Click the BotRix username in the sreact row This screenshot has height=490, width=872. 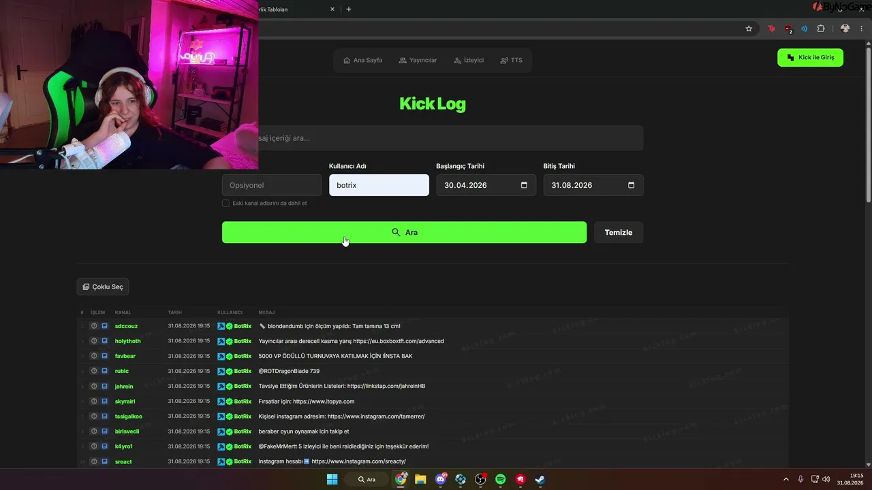(243, 461)
